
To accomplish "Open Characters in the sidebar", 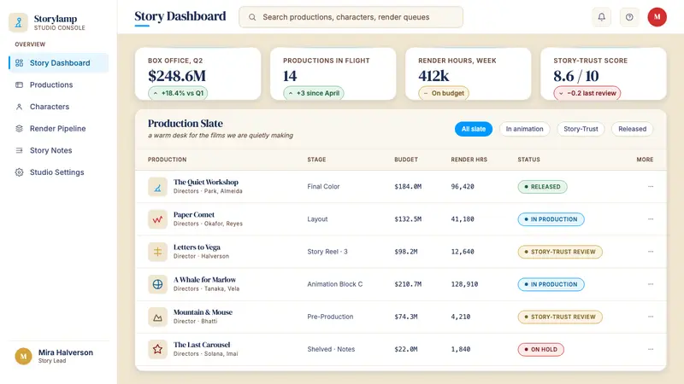I will tap(58, 106).
